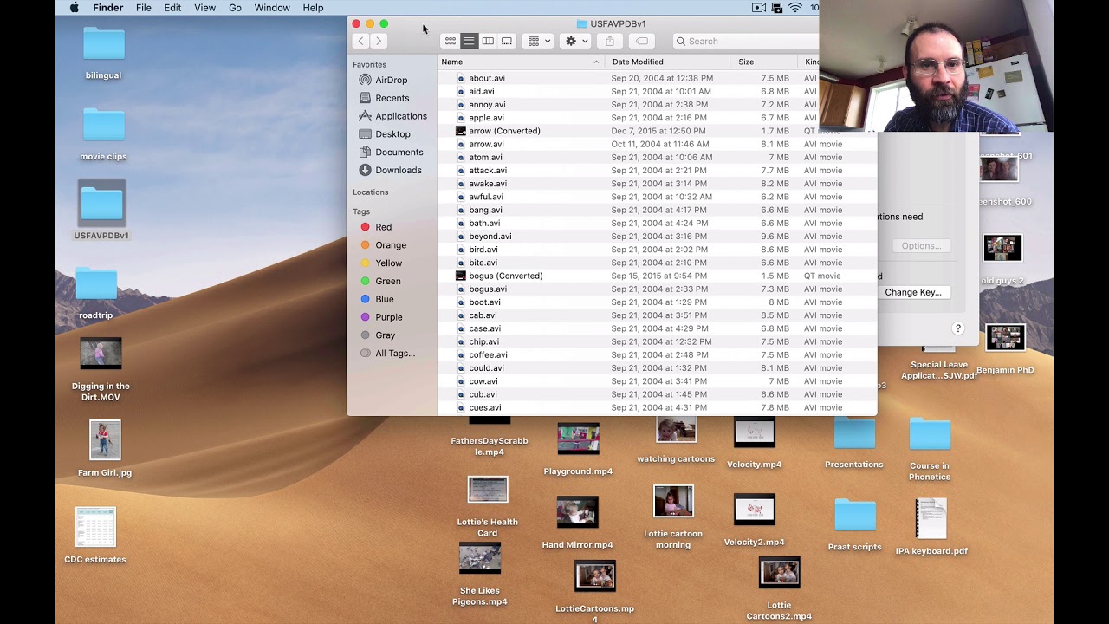
Task: Select the Purple tag in sidebar
Action: [388, 317]
